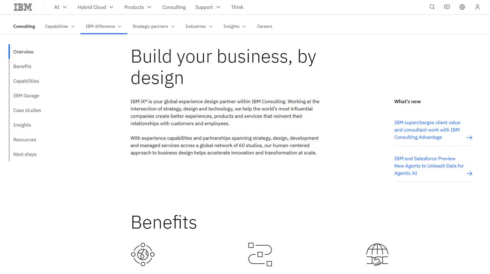490x274 pixels.
Task: Open the user profile icon
Action: [x=477, y=7]
